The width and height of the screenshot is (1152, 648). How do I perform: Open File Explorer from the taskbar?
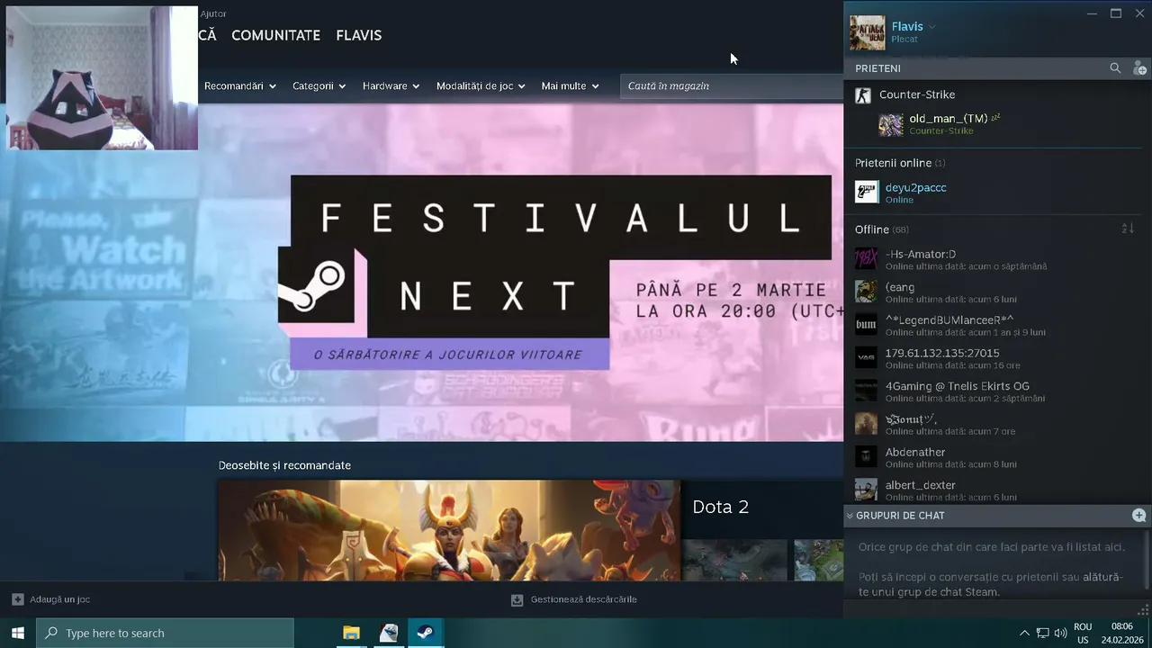tap(351, 633)
